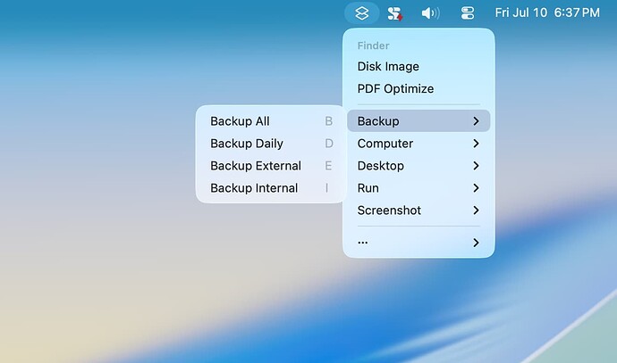Open the Run submenu

click(x=418, y=188)
